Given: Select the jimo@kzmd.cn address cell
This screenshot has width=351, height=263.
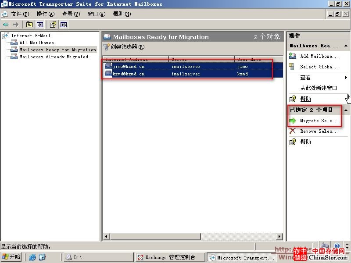Looking at the screenshot, I should [129, 67].
